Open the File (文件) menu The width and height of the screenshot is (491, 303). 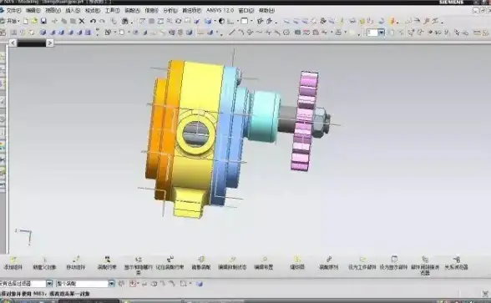(x=13, y=10)
